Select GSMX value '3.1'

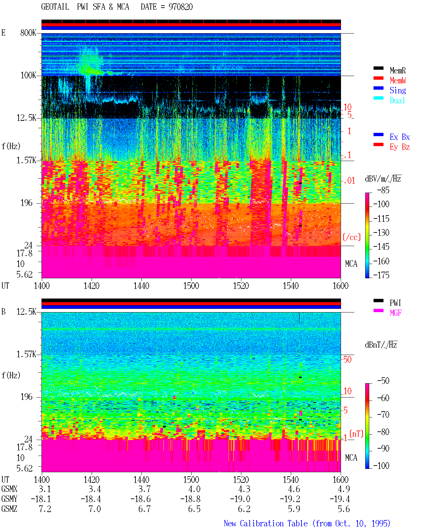pos(45,489)
